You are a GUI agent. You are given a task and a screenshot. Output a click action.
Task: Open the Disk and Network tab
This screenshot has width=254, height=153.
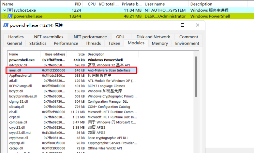pyautogui.click(x=153, y=37)
